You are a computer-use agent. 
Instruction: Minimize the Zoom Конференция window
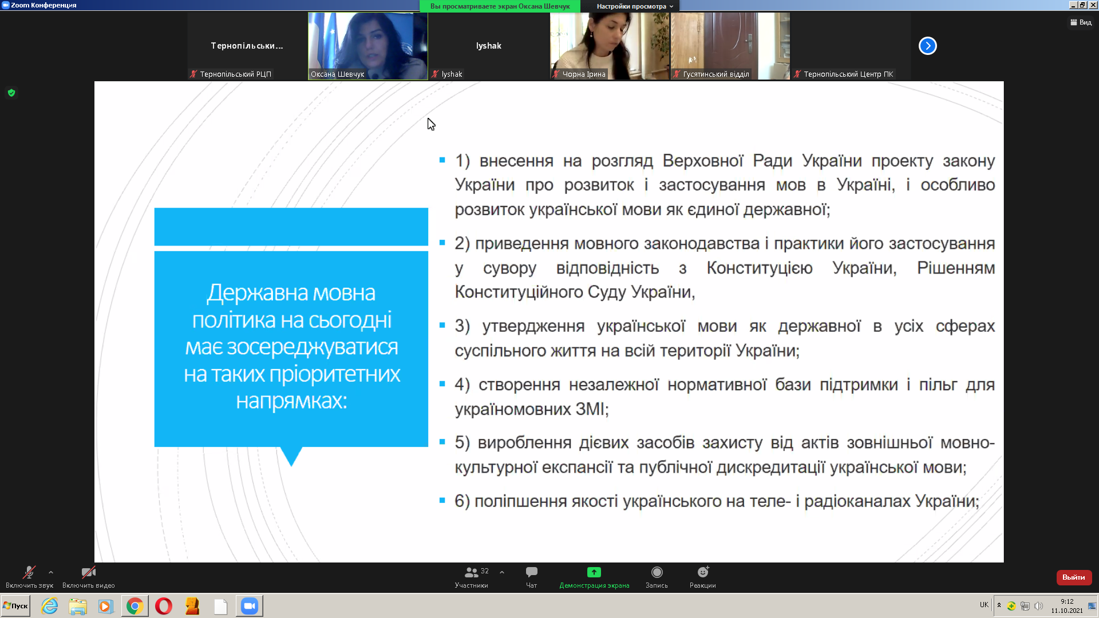(x=1073, y=5)
